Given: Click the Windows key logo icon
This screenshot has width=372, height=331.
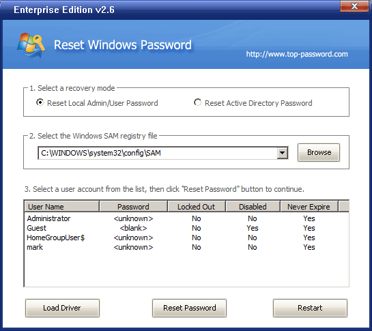Looking at the screenshot, I should pyautogui.click(x=31, y=45).
